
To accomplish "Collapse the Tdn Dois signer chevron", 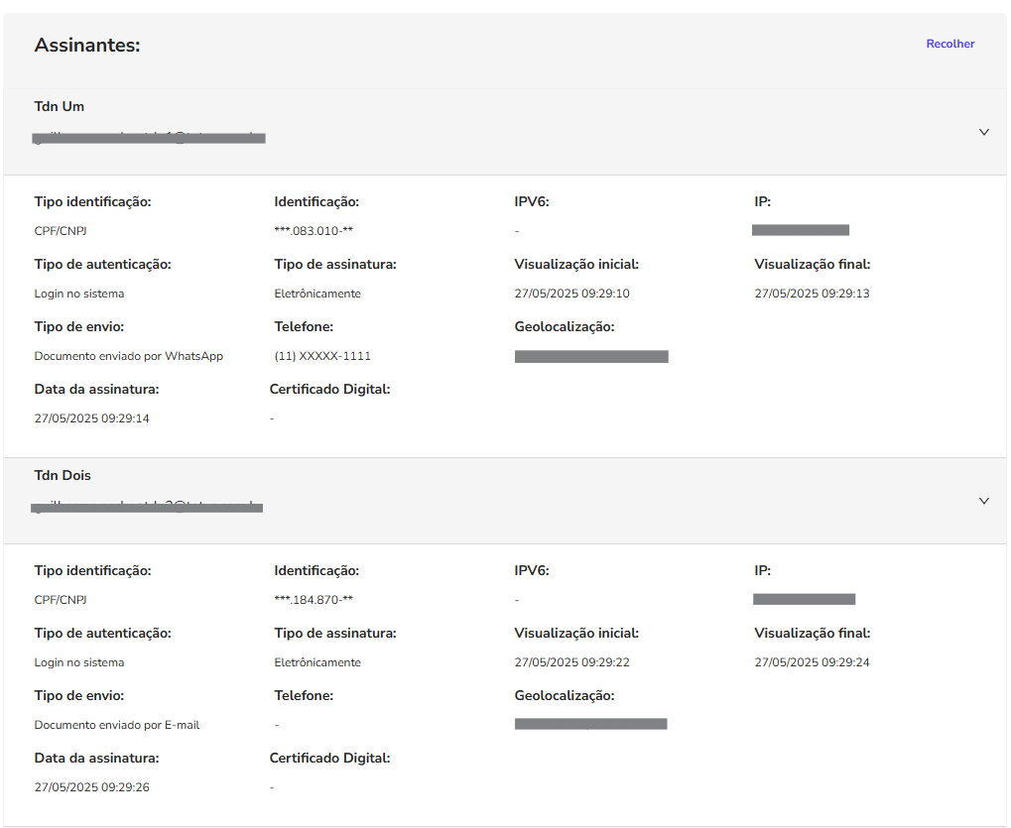I will coord(983,501).
